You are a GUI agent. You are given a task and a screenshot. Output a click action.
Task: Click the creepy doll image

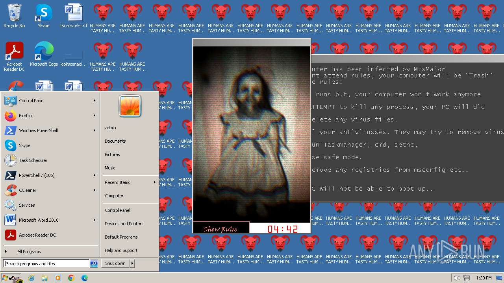[x=252, y=134]
